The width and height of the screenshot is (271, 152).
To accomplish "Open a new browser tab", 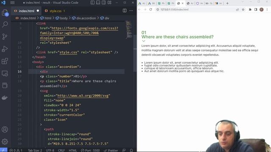I will click(227, 3).
